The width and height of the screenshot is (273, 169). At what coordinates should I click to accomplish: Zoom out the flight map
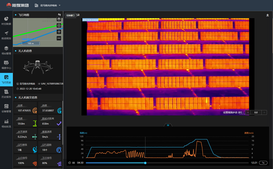pyautogui.click(x=59, y=38)
